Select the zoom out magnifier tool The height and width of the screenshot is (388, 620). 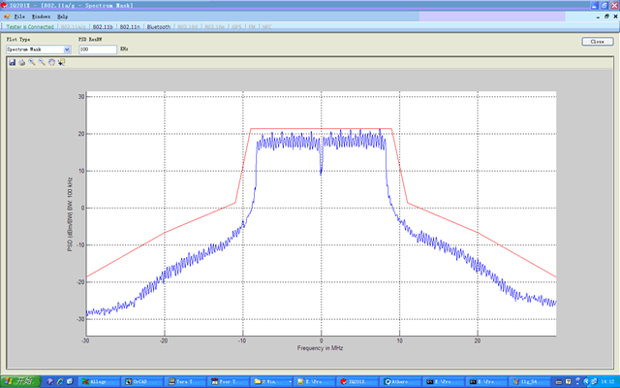42,62
